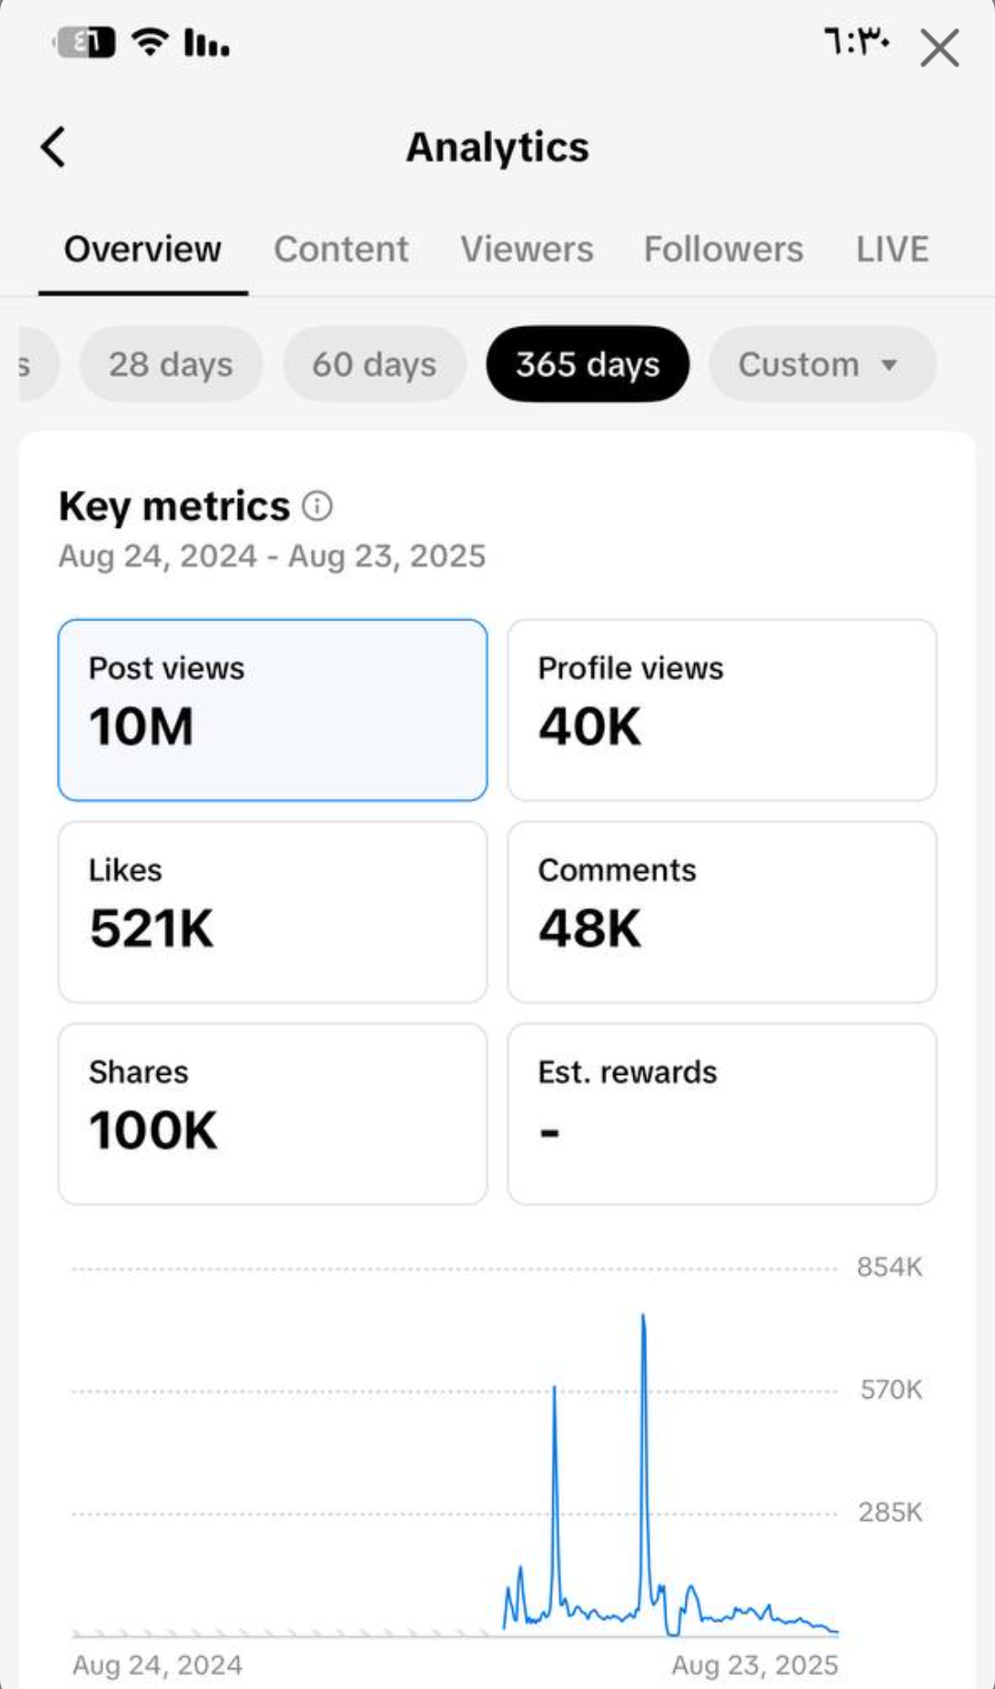
Task: Tap the Wi-Fi status icon
Action: coord(150,41)
